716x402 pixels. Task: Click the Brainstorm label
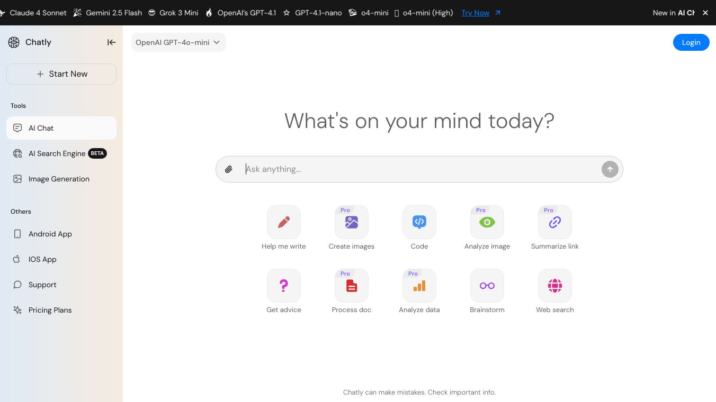(x=487, y=310)
